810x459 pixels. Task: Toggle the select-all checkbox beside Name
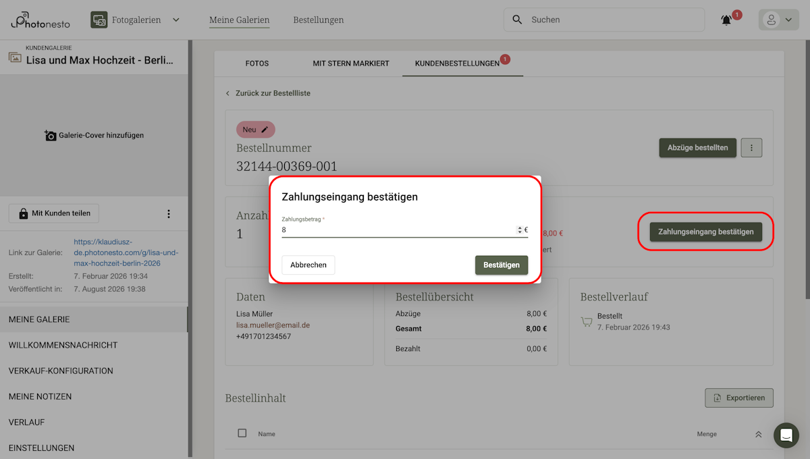point(242,433)
